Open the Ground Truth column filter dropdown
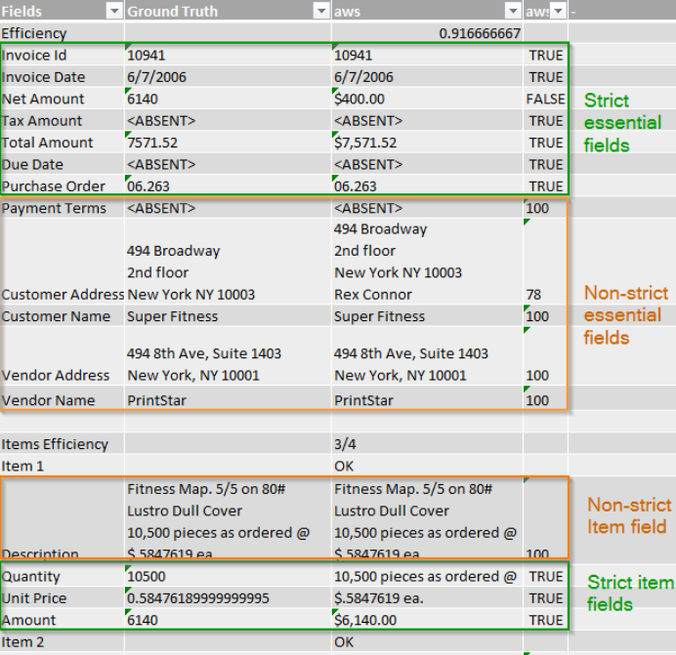 click(x=320, y=12)
